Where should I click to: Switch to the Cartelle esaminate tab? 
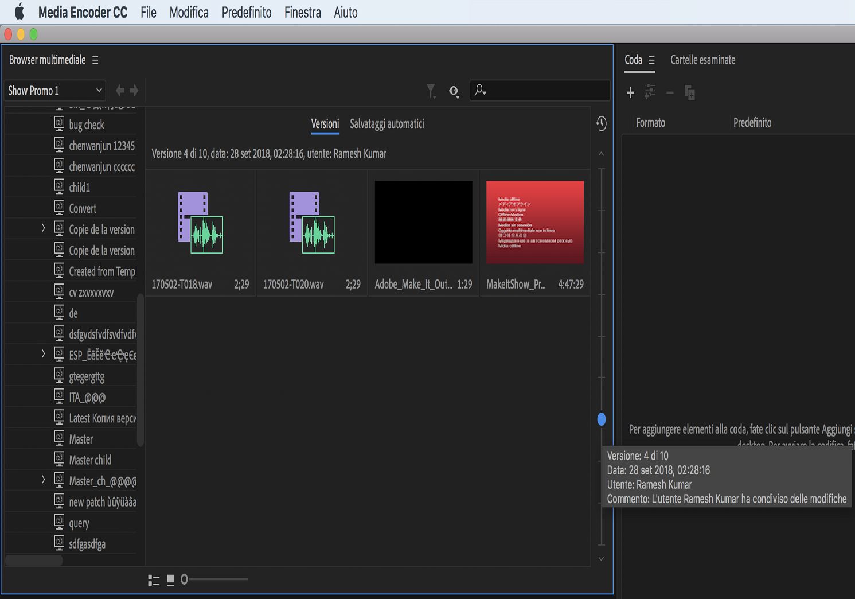click(702, 60)
